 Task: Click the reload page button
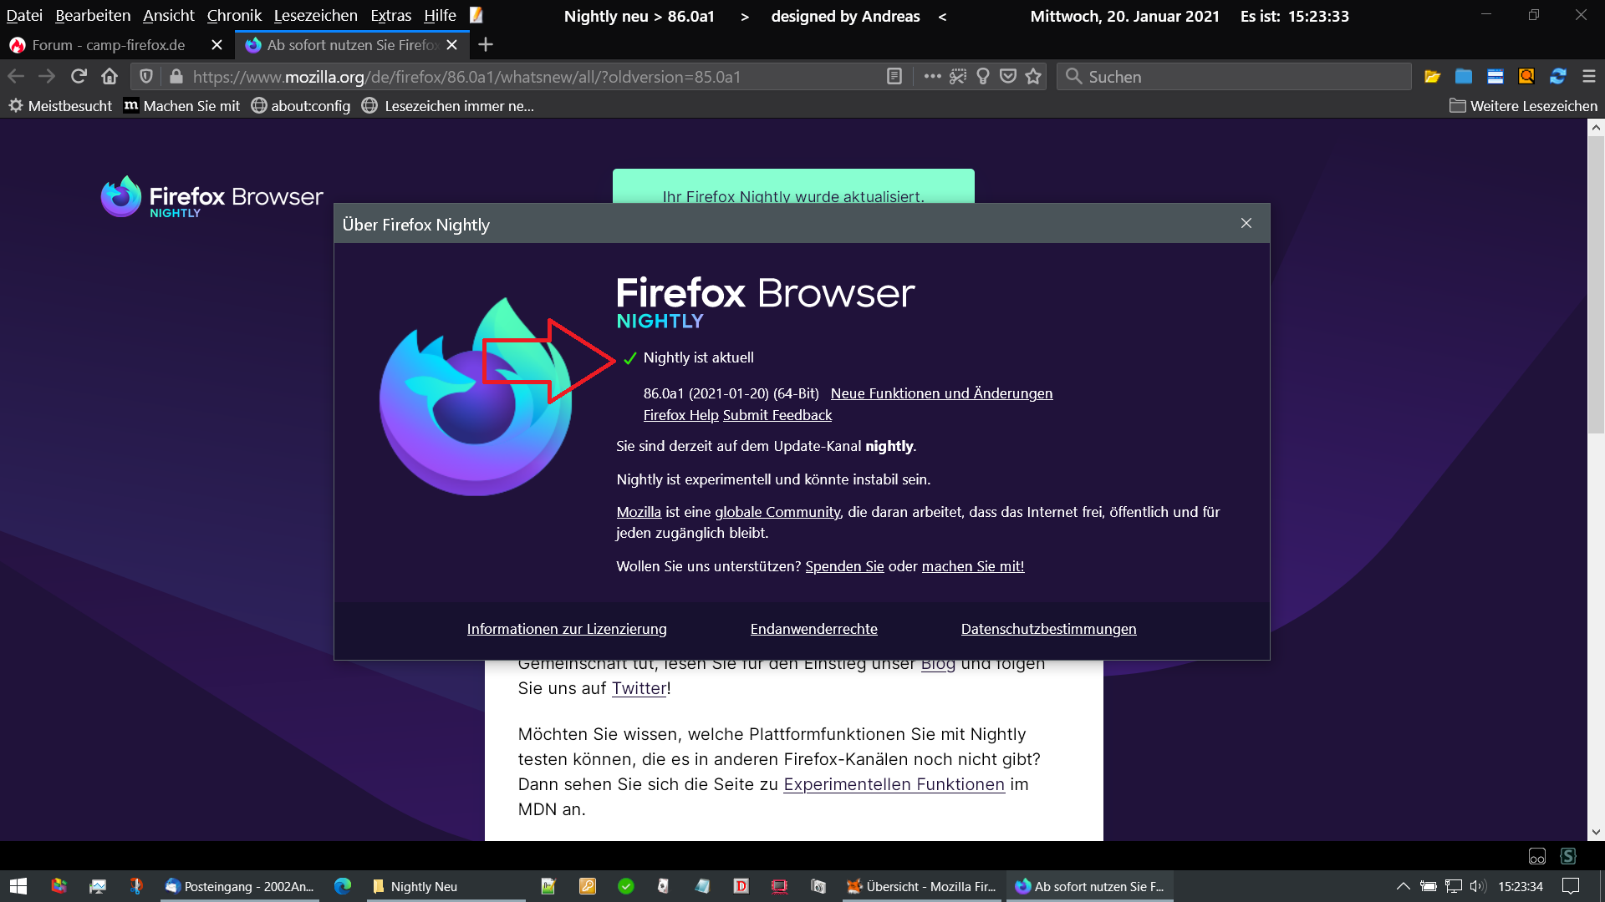pyautogui.click(x=79, y=76)
